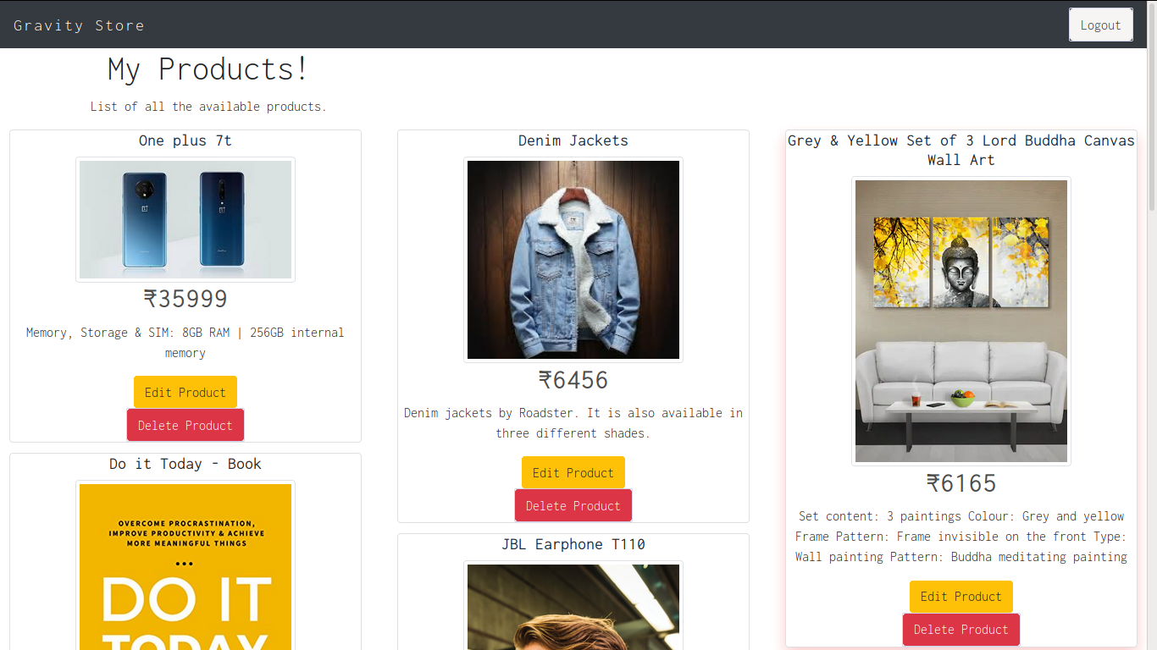Click the 'Denim Jackets' title

573,140
